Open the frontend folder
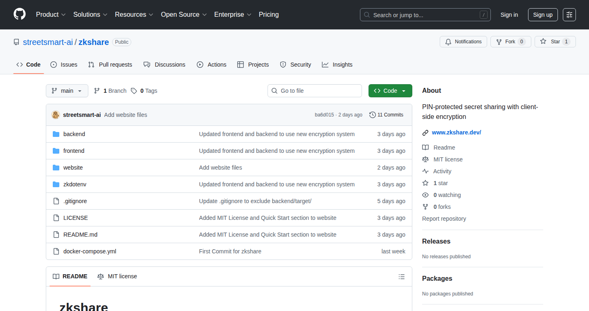 coord(74,151)
